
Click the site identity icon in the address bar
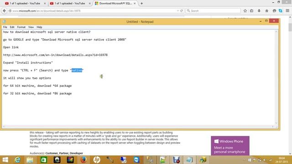pos(10,11)
